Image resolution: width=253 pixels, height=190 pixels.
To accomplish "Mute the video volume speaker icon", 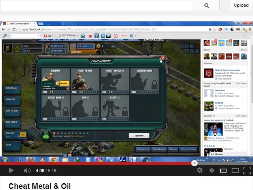I will [27, 171].
